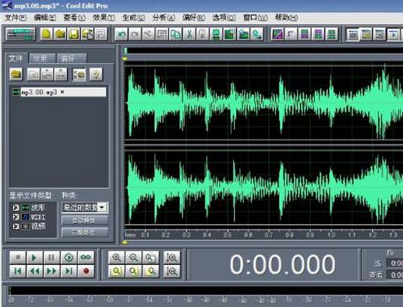Open file using folder icon in file panel
This screenshot has width=403, height=307.
[x=17, y=74]
